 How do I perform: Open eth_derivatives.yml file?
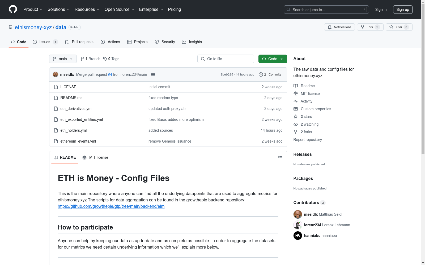[76, 109]
